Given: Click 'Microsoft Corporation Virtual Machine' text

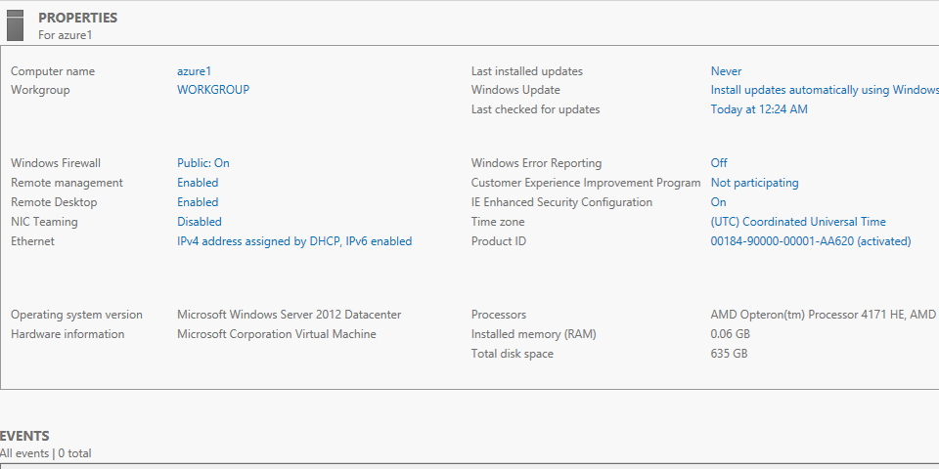Looking at the screenshot, I should pyautogui.click(x=277, y=334).
